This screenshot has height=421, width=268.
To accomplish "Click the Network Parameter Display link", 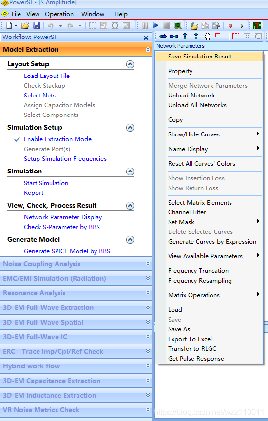I will click(x=63, y=217).
